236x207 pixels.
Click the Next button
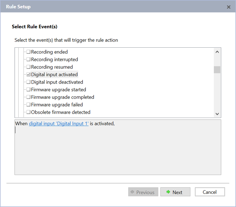[x=175, y=192]
